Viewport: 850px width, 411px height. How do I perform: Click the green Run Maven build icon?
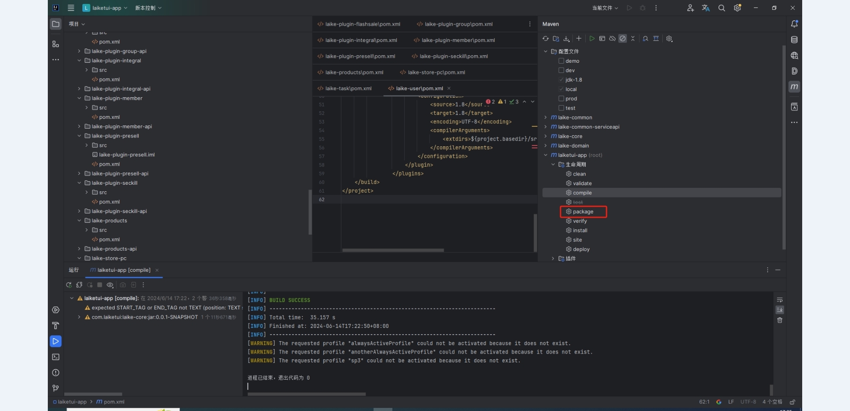(x=592, y=39)
